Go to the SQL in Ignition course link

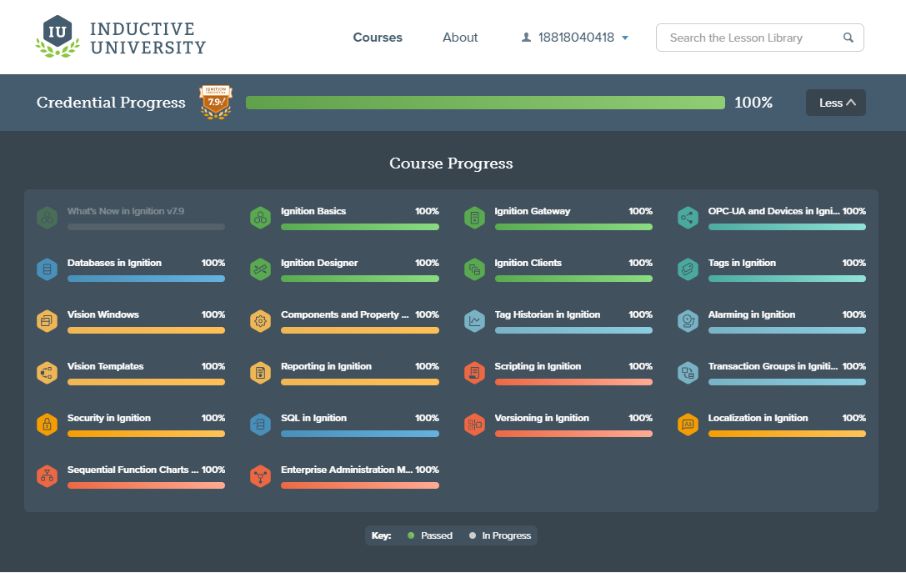pos(313,418)
